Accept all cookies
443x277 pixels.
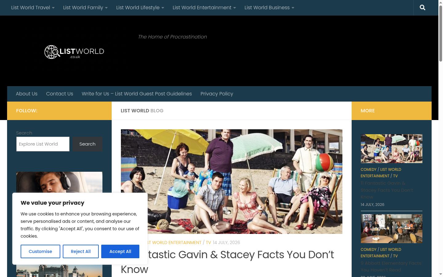coord(120,251)
